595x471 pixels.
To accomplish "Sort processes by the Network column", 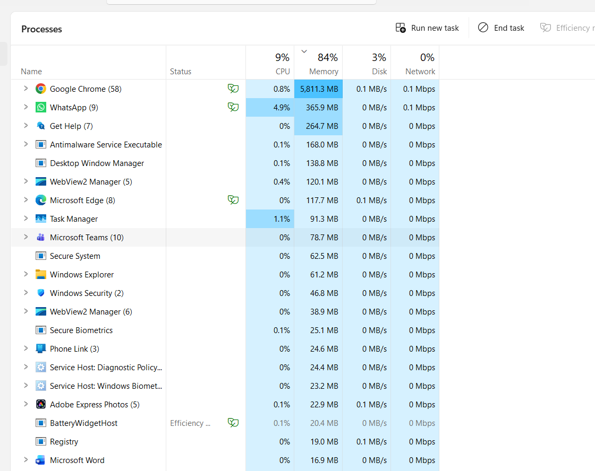I will (415, 63).
